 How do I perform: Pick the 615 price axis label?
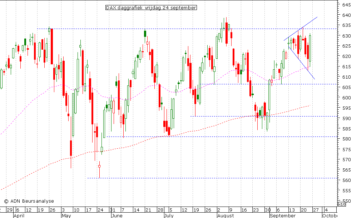[347, 67]
